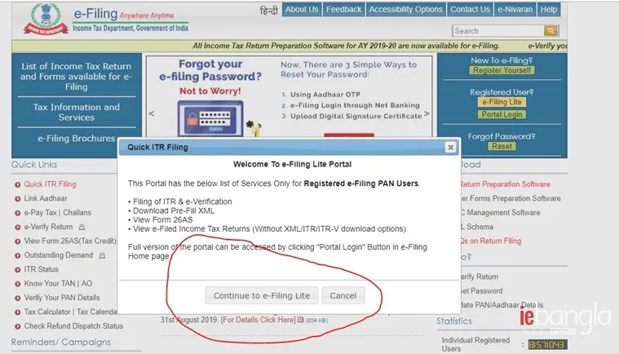
Task: Go to next banner slide arrow
Action: pos(427,113)
